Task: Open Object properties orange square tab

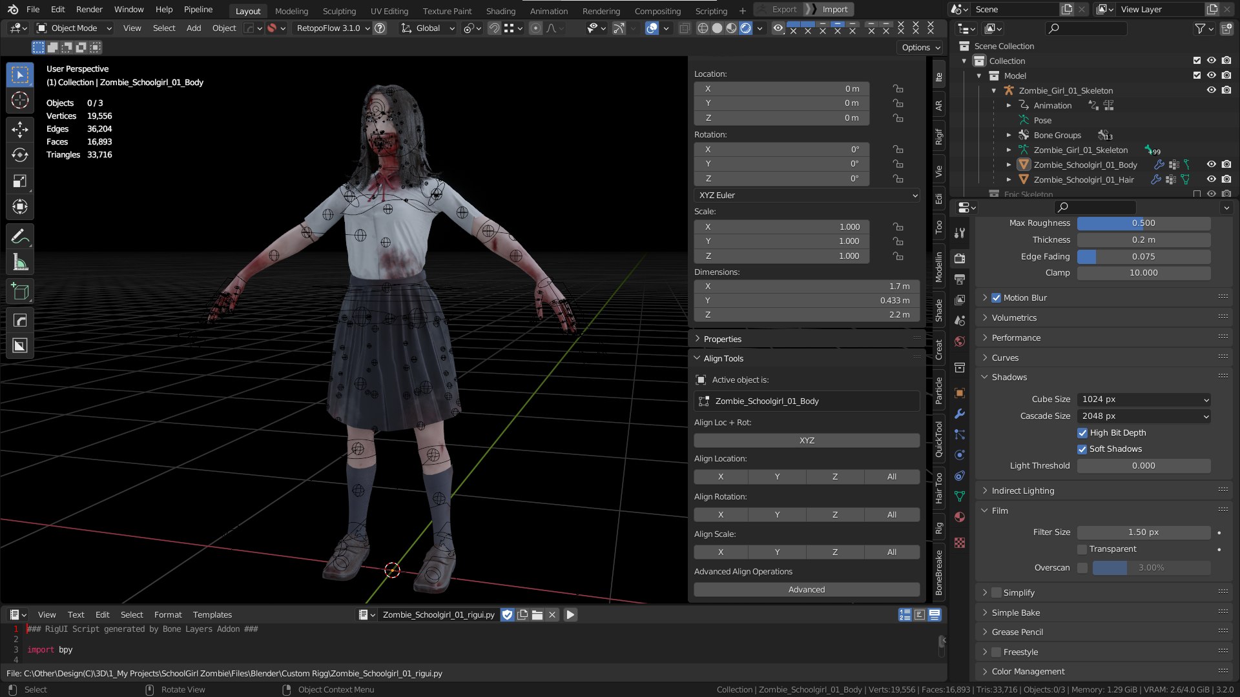Action: (x=960, y=393)
